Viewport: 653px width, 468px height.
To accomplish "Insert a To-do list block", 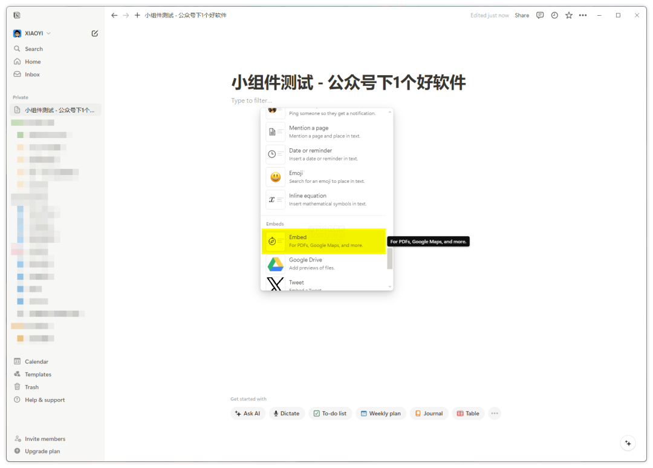I will (330, 414).
